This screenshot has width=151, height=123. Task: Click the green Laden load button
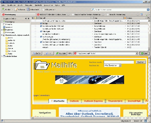point(144,53)
